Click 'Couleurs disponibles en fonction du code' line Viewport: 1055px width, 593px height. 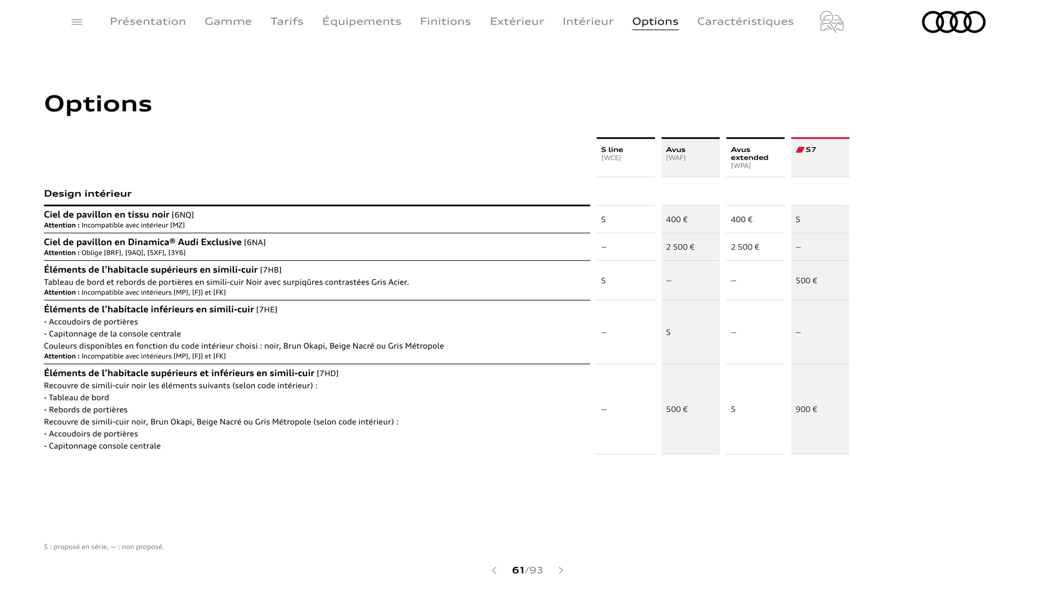(244, 346)
